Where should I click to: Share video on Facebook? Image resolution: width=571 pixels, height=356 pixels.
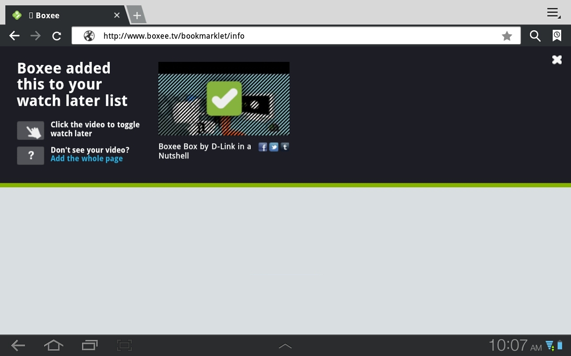(263, 147)
